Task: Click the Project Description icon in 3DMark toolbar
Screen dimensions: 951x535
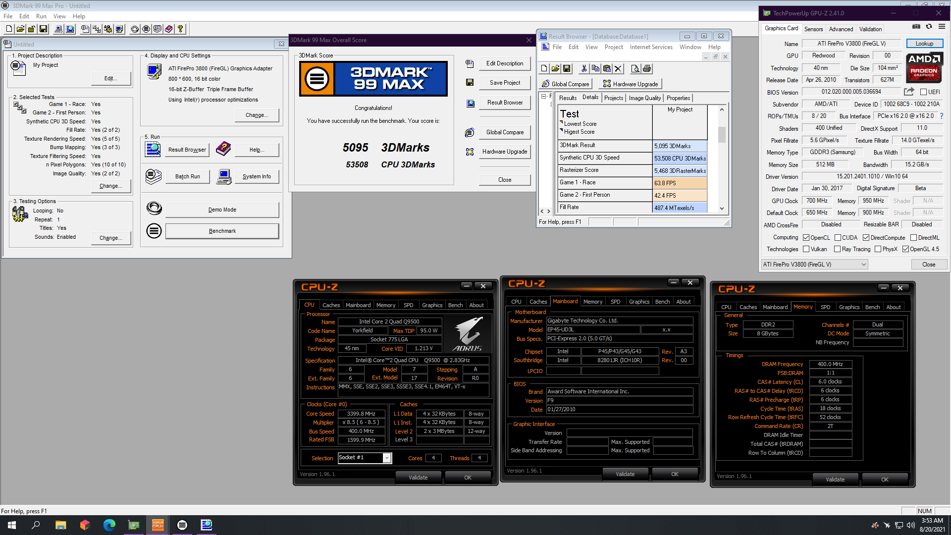Action: (x=85, y=29)
